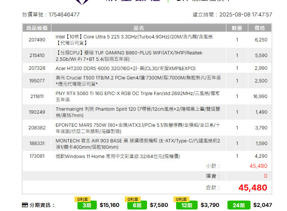
Task: Click product code 190249
Action: tap(37, 112)
